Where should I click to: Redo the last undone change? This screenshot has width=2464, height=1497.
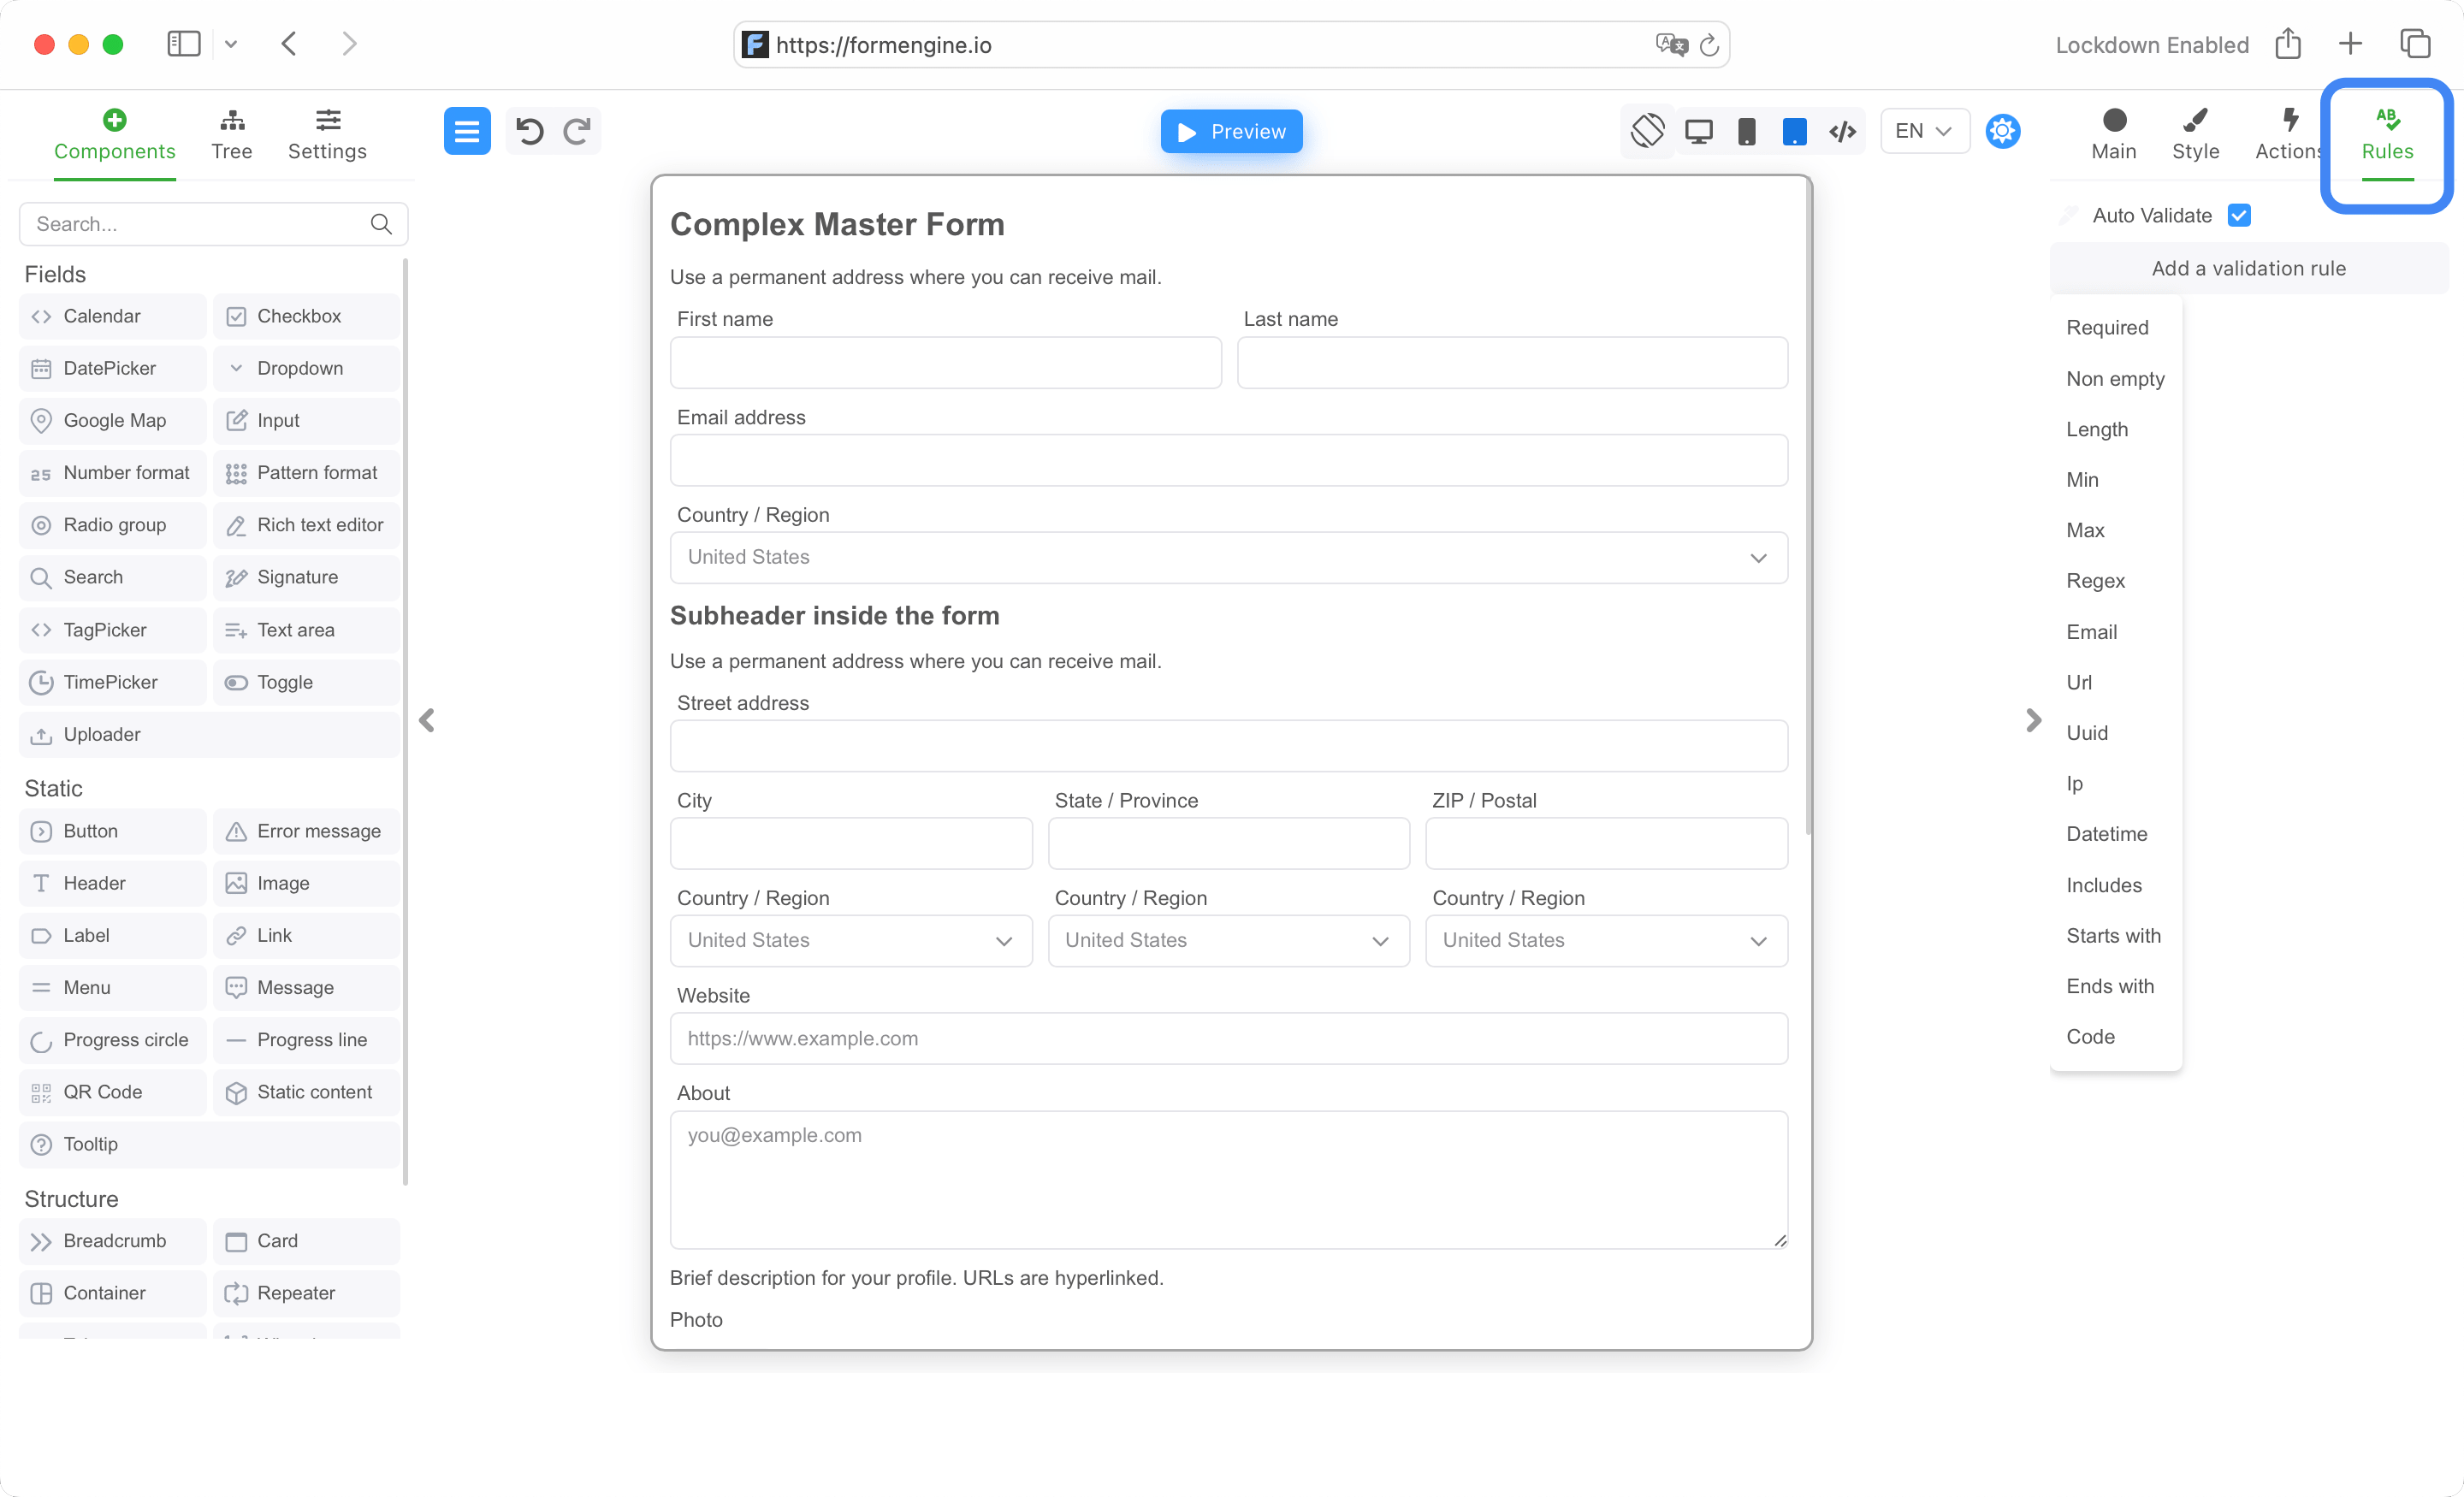click(577, 131)
